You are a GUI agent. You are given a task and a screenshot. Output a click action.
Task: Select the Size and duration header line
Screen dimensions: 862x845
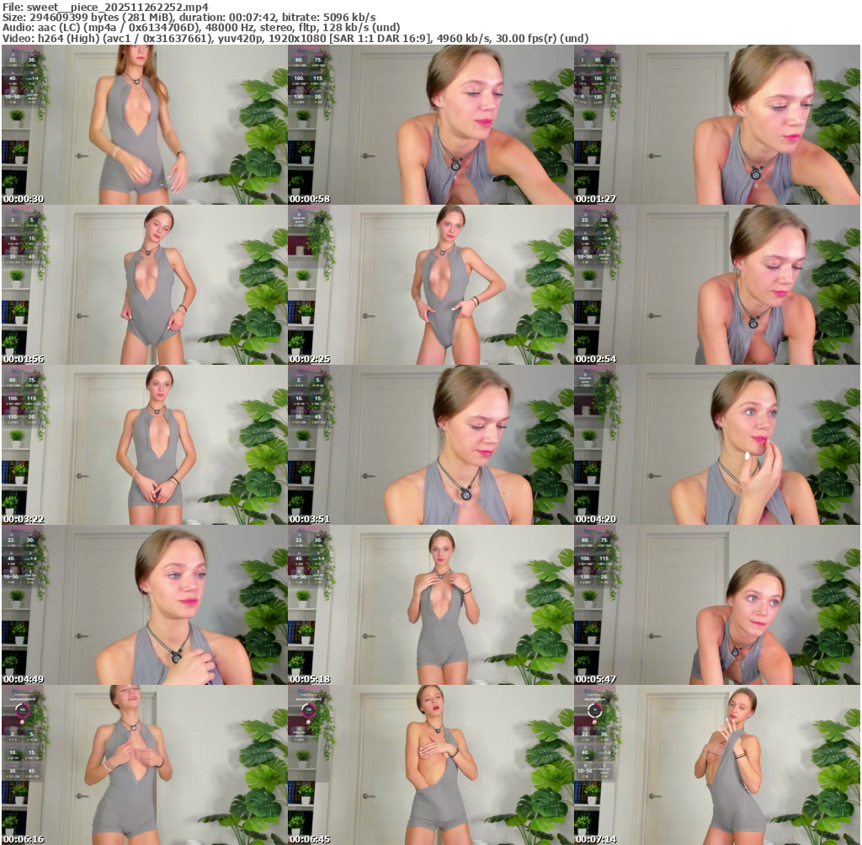[x=189, y=17]
